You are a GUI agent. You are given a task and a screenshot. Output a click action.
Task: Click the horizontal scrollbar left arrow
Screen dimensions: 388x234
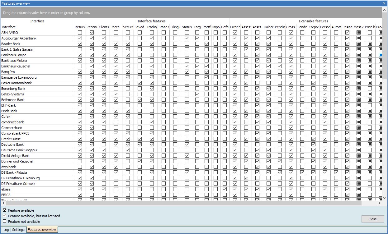click(x=3, y=203)
